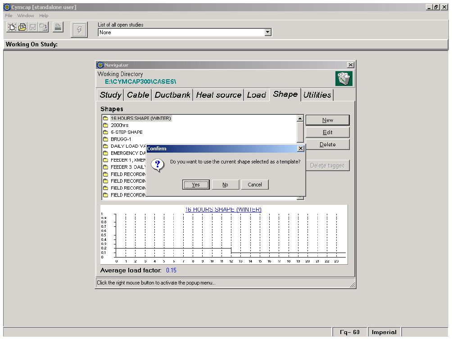The height and width of the screenshot is (339, 452).
Task: Click the average load factor value 0.15
Action: pos(171,271)
